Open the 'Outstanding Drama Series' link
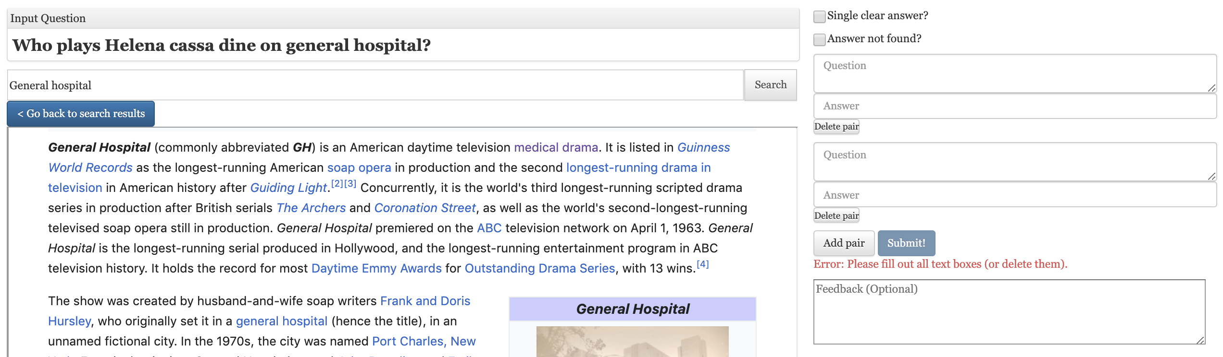 point(540,268)
